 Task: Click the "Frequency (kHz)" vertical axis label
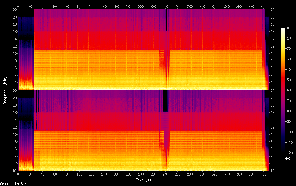5,90
